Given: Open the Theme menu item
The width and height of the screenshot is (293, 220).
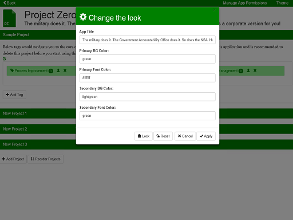Looking at the screenshot, I should coord(282,3).
